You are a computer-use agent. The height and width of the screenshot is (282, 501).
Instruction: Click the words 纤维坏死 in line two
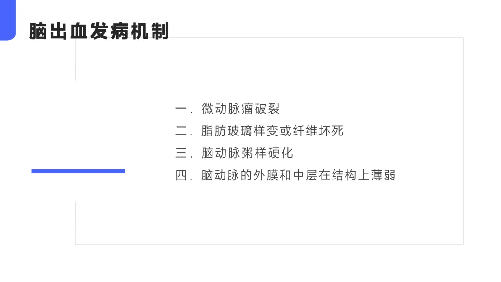pyautogui.click(x=318, y=131)
